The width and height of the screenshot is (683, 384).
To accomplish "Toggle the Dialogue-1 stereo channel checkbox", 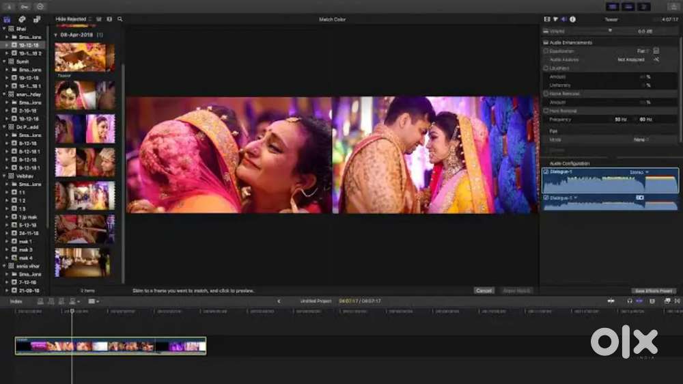I will [x=546, y=172].
